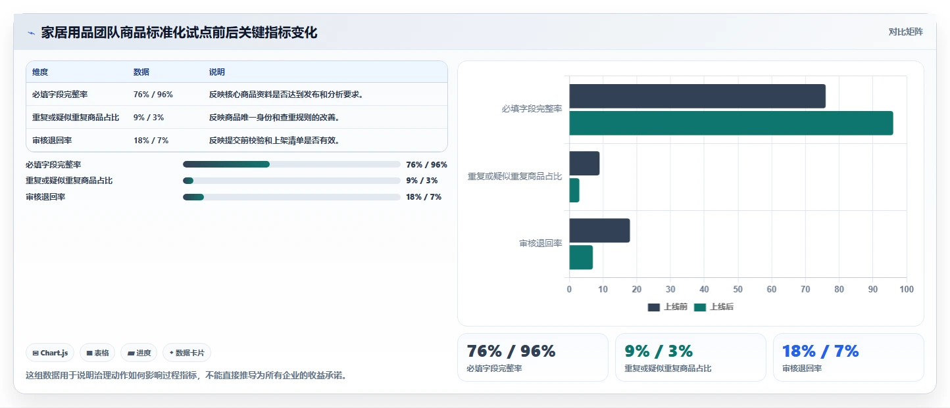Viewport: 950px width, 408px height.
Task: Click the 76% / 96% table cell
Action: point(153,95)
